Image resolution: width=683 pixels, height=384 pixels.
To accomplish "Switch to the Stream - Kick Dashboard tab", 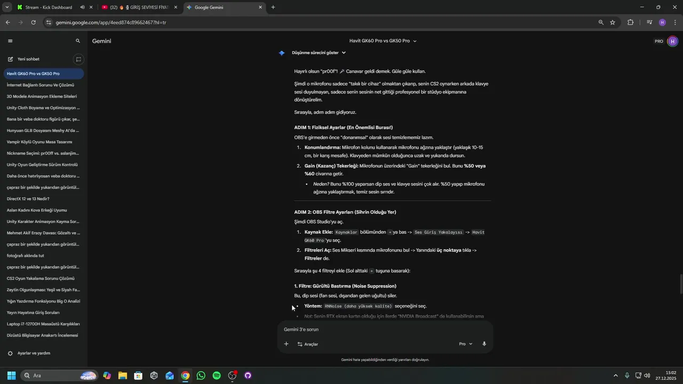I will pos(49,7).
